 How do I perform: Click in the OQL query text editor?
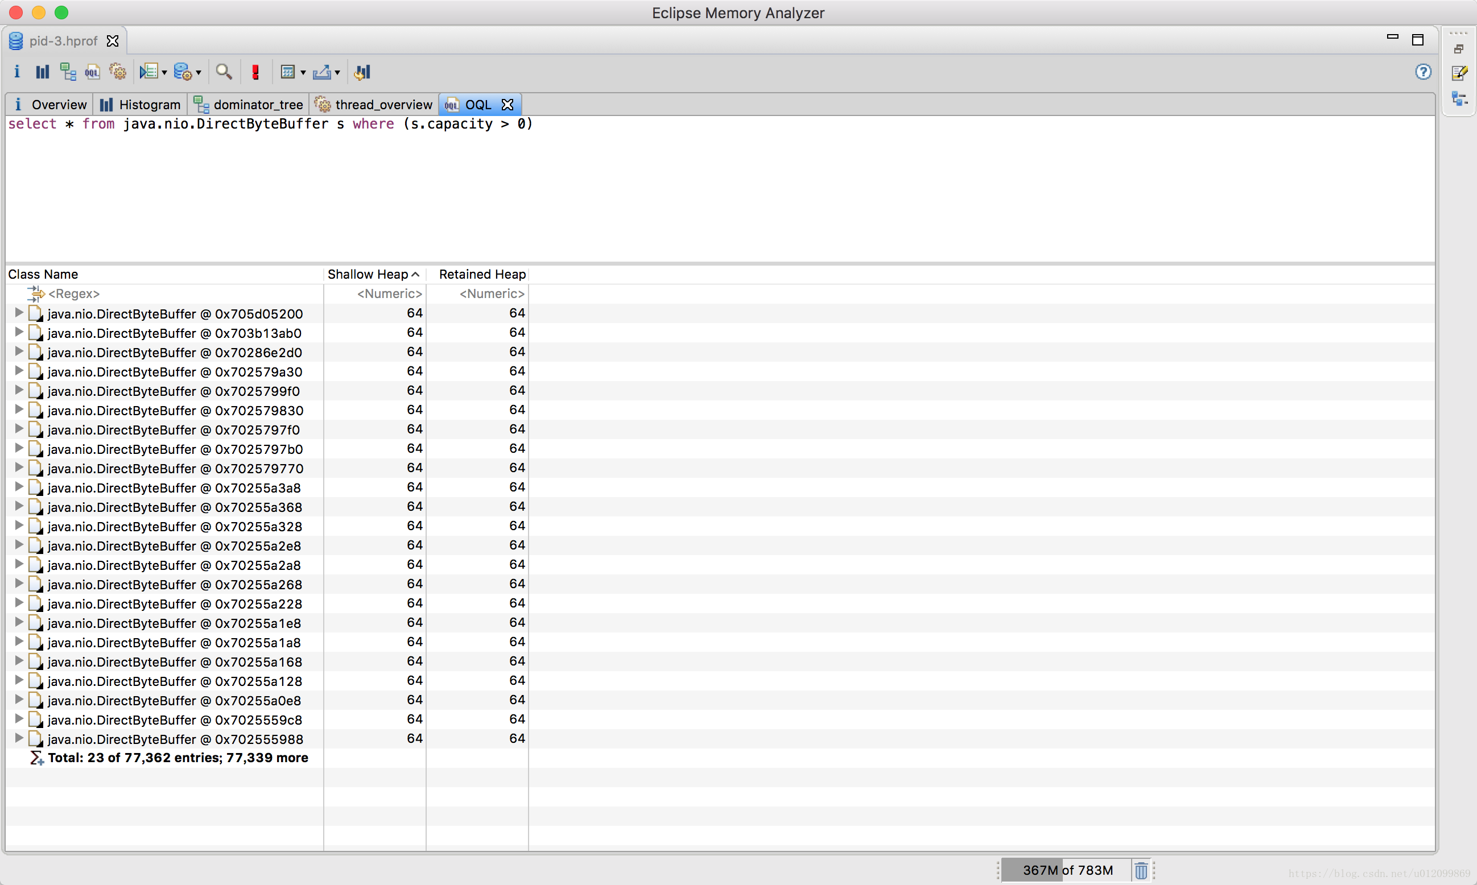click(720, 189)
